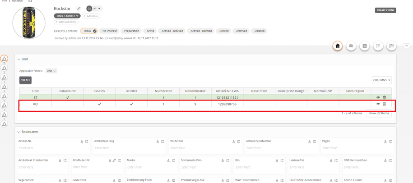Open the calendar tab icon
Viewport: 413px width, 183px height.
[365, 46]
